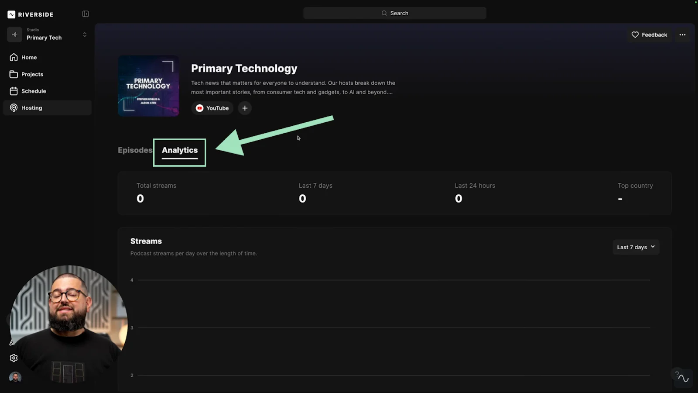The image size is (698, 393).
Task: Collapse the sidebar panel icon
Action: pyautogui.click(x=86, y=14)
